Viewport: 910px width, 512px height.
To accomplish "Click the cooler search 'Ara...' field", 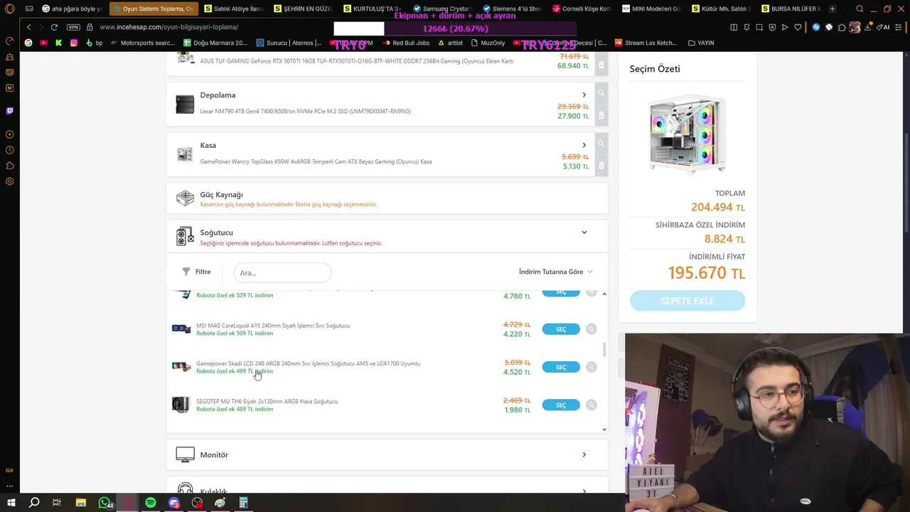I will (x=282, y=272).
